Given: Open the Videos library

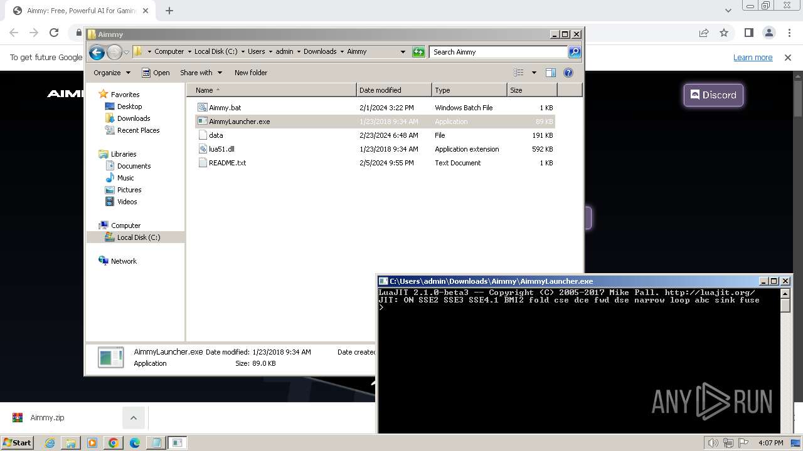Looking at the screenshot, I should click(x=127, y=202).
